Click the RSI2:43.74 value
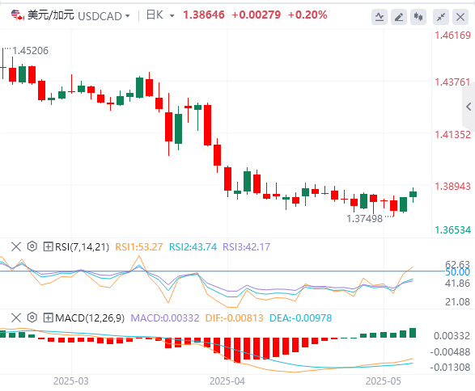475x391 pixels. coord(193,247)
